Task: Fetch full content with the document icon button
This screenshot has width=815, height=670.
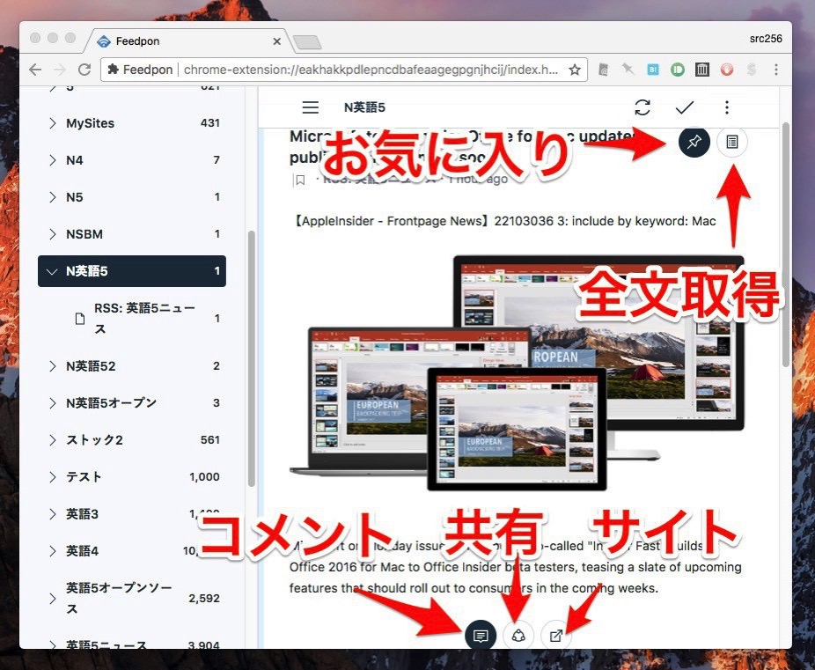Action: 732,142
